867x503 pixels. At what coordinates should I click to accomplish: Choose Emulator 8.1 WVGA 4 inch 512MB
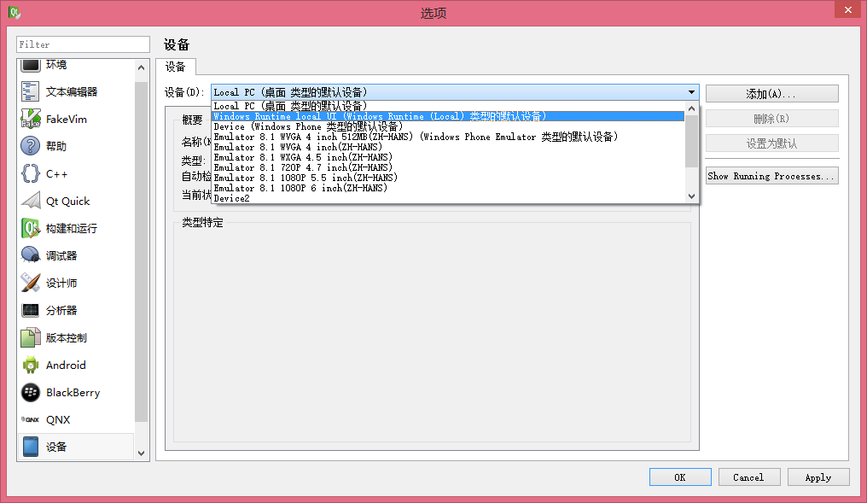pyautogui.click(x=448, y=137)
